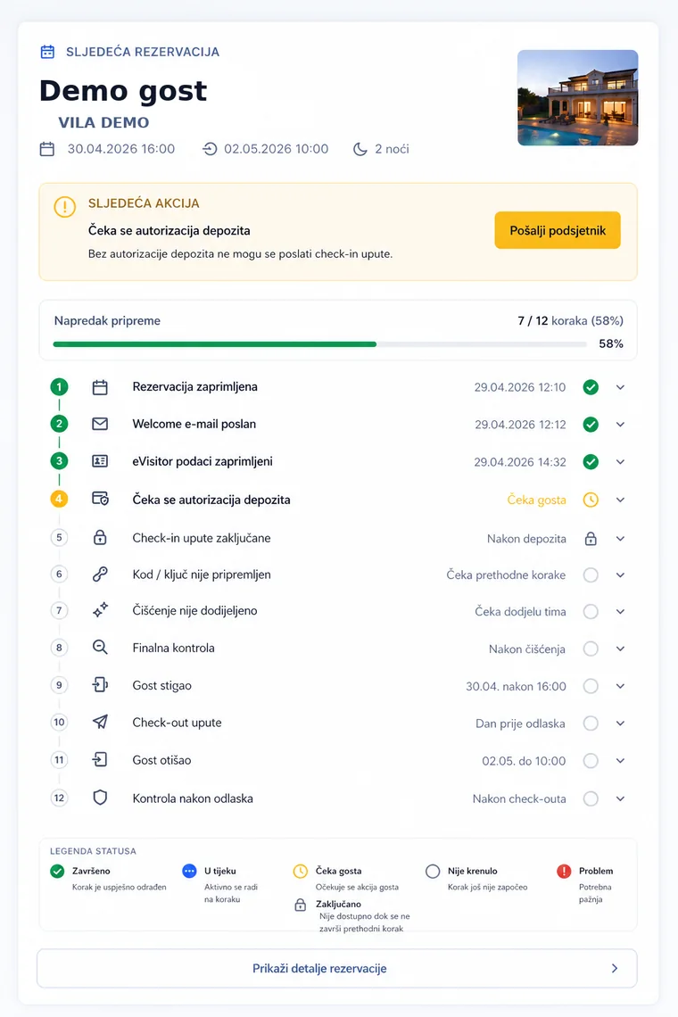Click the VILA DEMO property name
678x1017 pixels.
coord(103,122)
